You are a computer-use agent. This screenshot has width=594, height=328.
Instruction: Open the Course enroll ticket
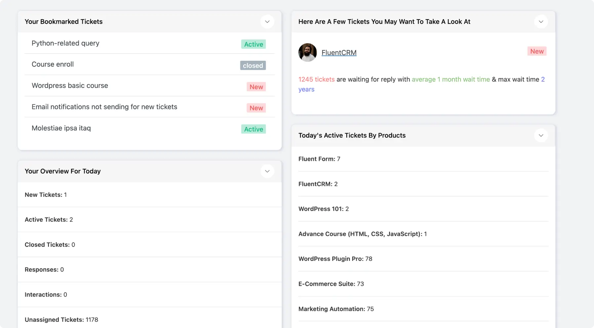point(53,64)
